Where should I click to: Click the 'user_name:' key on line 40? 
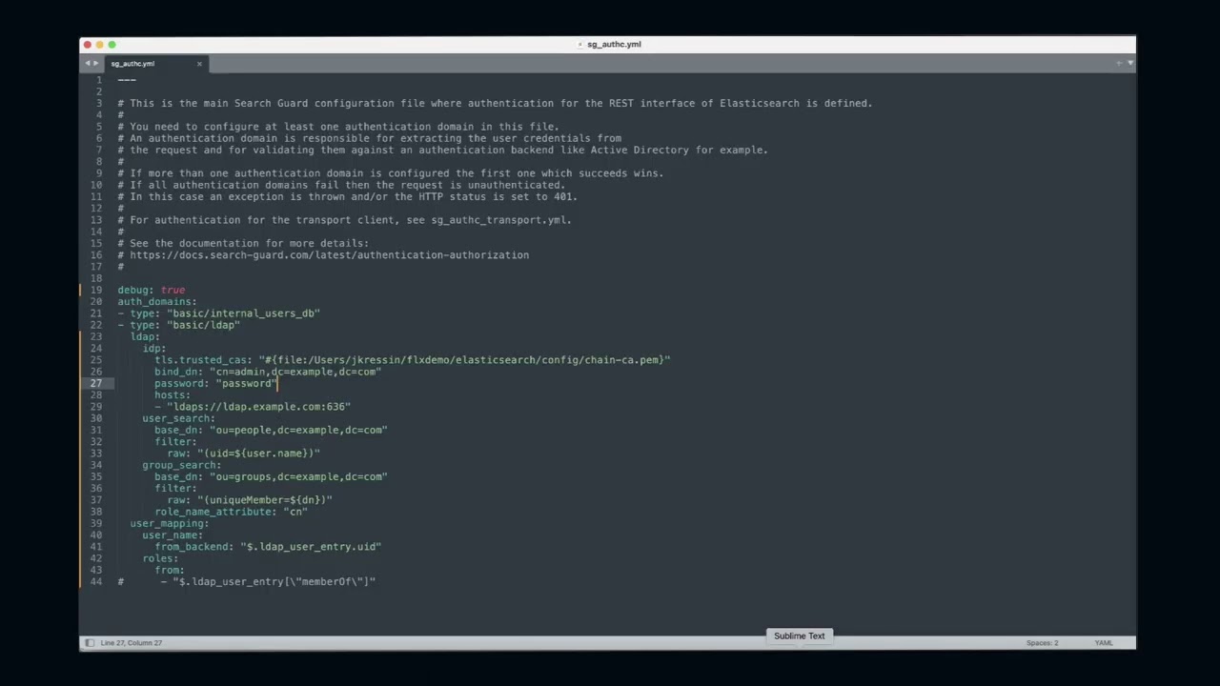[x=173, y=535]
